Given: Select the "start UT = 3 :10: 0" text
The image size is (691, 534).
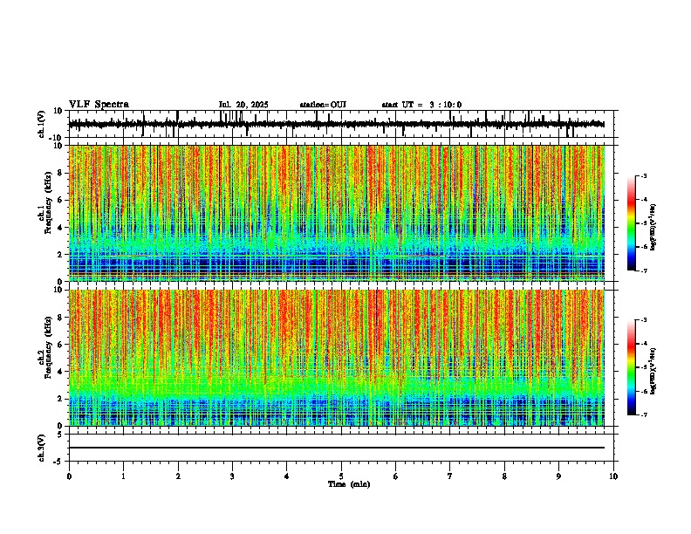Looking at the screenshot, I should pos(421,105).
